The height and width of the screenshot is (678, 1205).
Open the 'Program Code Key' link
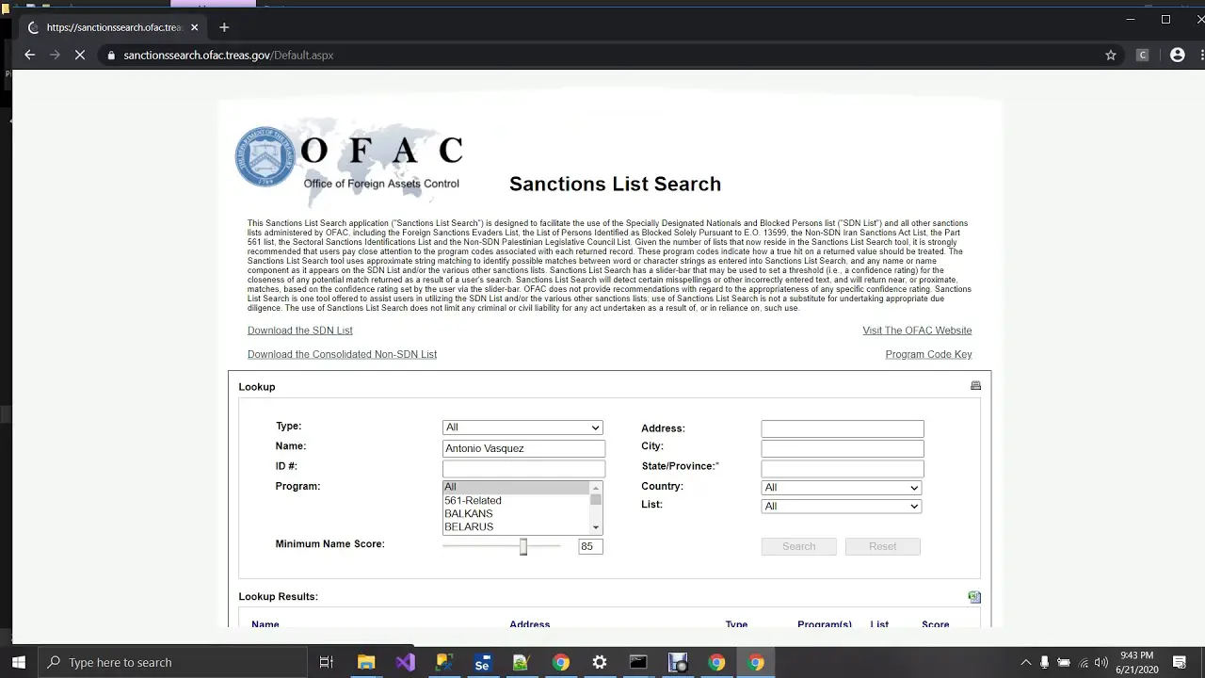tap(928, 355)
